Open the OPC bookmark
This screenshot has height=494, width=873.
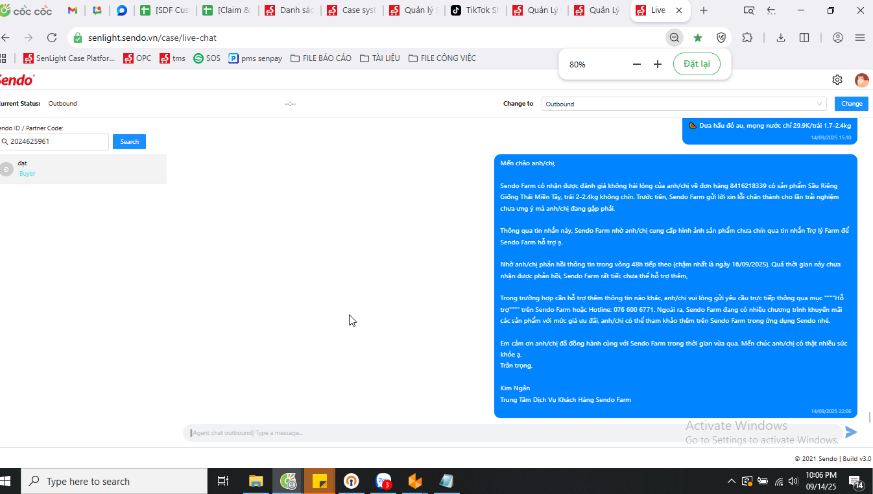tap(137, 58)
